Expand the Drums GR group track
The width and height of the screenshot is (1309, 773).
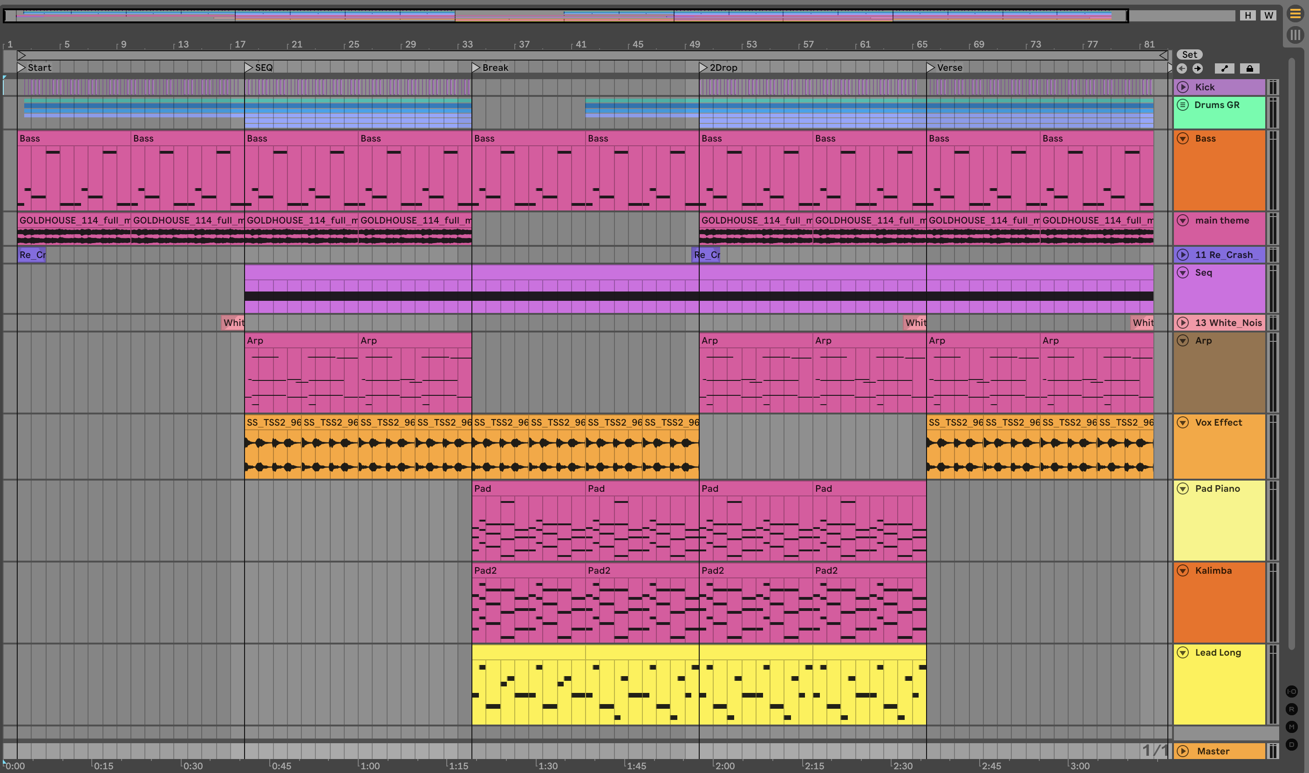1183,105
